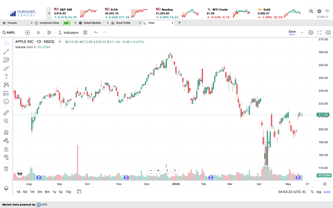Open the timezone menu showing UTC-4
This screenshot has width=333, height=208.
coord(292,192)
